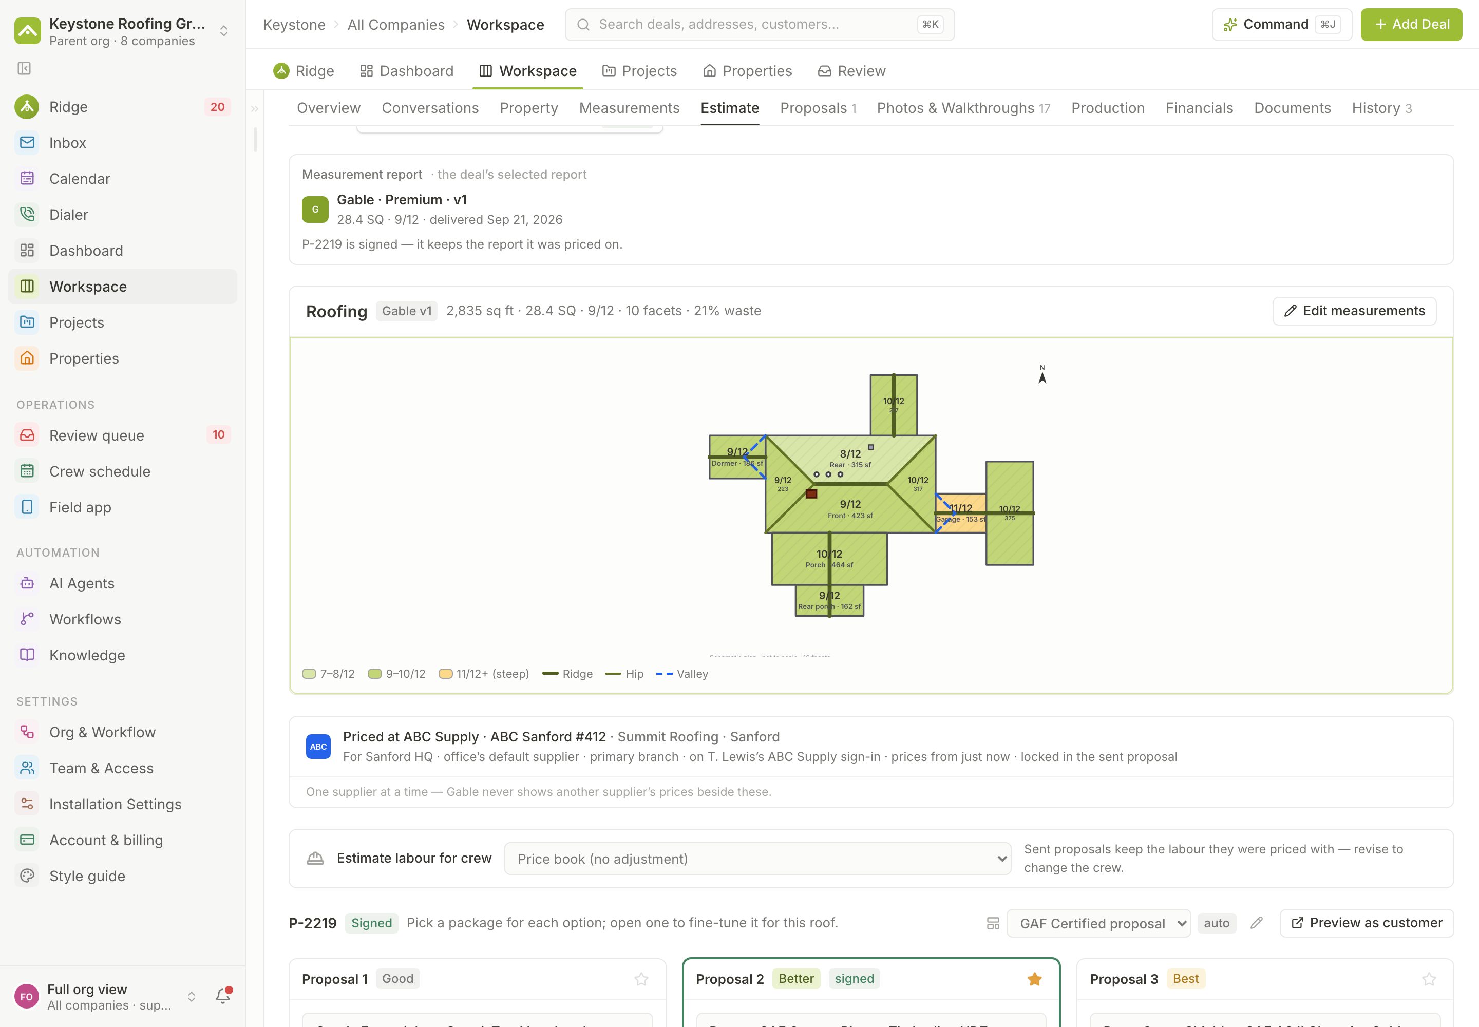Click the proposal layout icon near P-2219
The image size is (1479, 1027).
point(993,923)
